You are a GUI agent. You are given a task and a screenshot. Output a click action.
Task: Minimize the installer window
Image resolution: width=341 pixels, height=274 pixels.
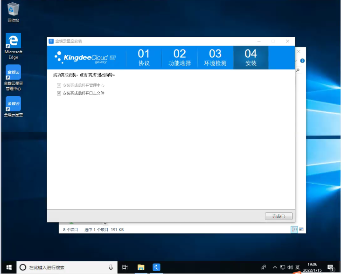(x=259, y=41)
